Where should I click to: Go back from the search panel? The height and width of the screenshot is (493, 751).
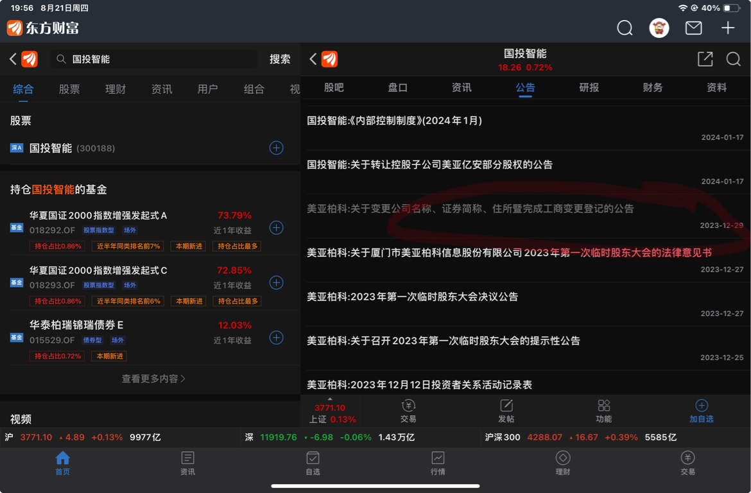pos(13,59)
